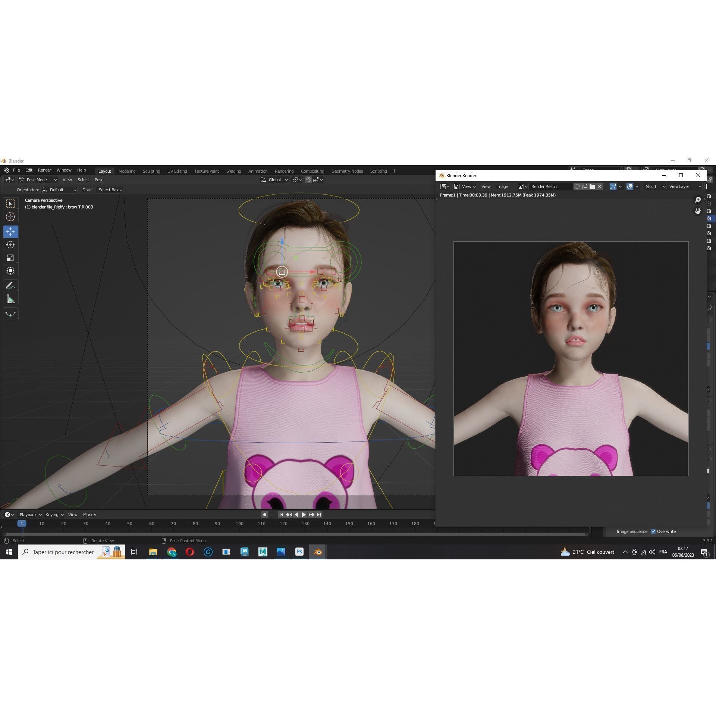Open the Image menu in the render window
716x716 pixels.
tap(502, 186)
